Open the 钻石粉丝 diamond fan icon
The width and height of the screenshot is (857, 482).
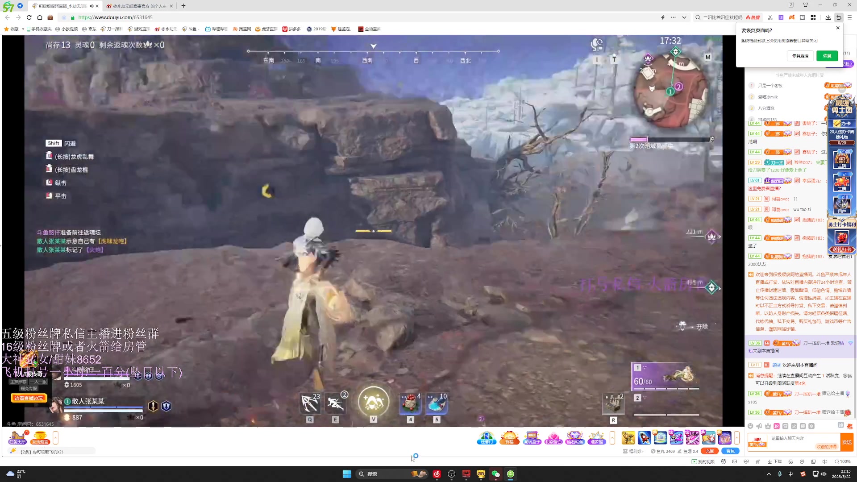[x=574, y=438]
